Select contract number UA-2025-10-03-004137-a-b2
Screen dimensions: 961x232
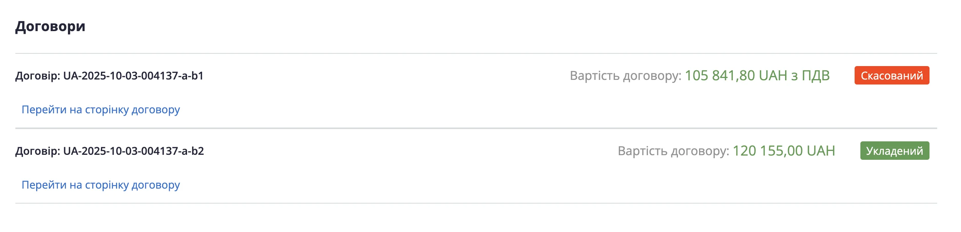(x=133, y=151)
